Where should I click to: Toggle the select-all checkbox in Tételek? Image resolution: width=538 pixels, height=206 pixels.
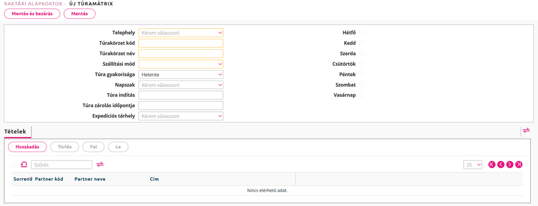tap(14, 165)
